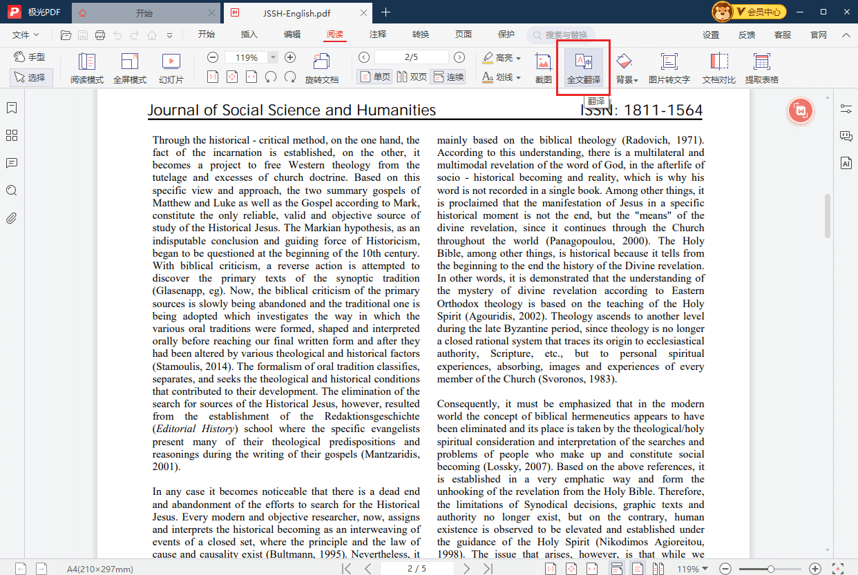Screen dimensions: 858x575
Task: Expand the 高亮 highlight options arrow
Action: (x=519, y=59)
